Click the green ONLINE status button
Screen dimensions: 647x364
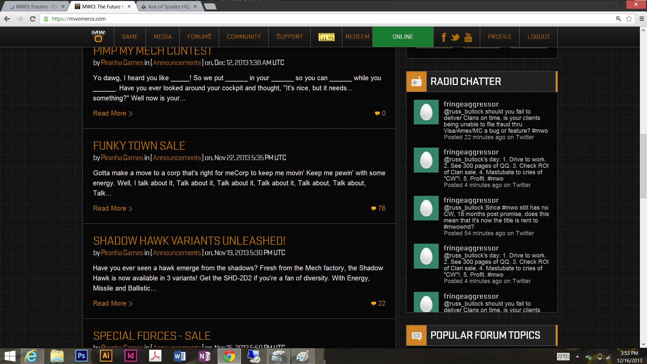[x=403, y=37]
